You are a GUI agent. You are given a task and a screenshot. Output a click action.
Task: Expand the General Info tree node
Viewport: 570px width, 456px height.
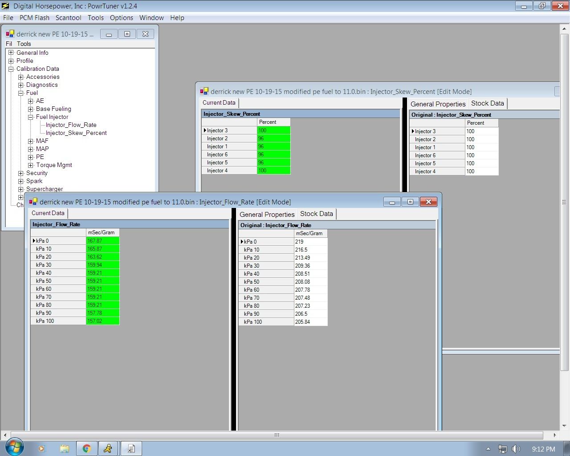click(11, 53)
